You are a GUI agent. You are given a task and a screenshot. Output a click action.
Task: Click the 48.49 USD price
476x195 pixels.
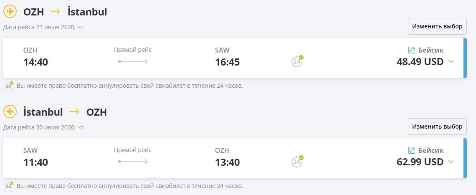click(x=420, y=62)
